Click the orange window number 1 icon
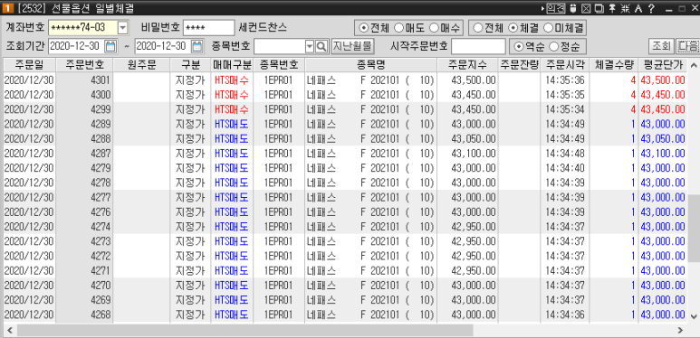 pyautogui.click(x=7, y=8)
